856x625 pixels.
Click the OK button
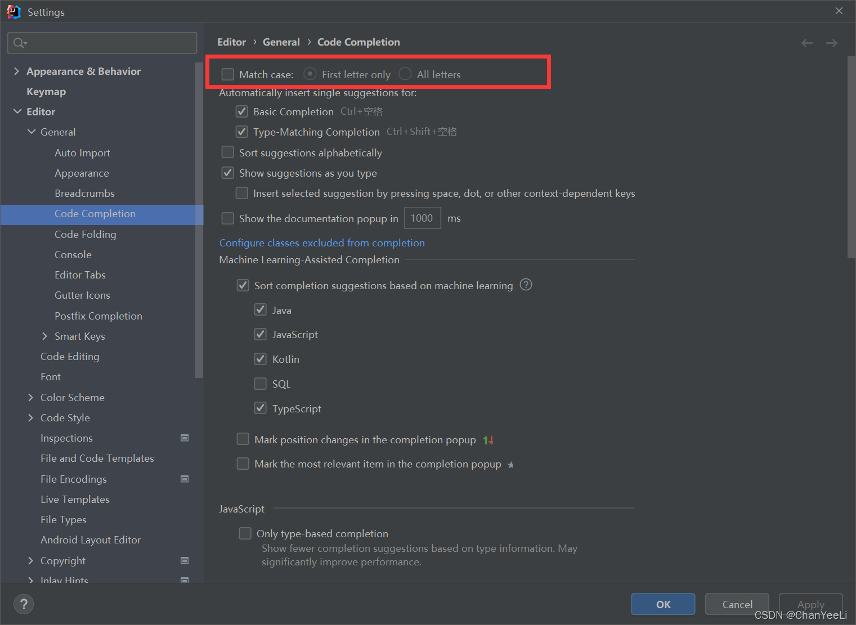point(663,604)
